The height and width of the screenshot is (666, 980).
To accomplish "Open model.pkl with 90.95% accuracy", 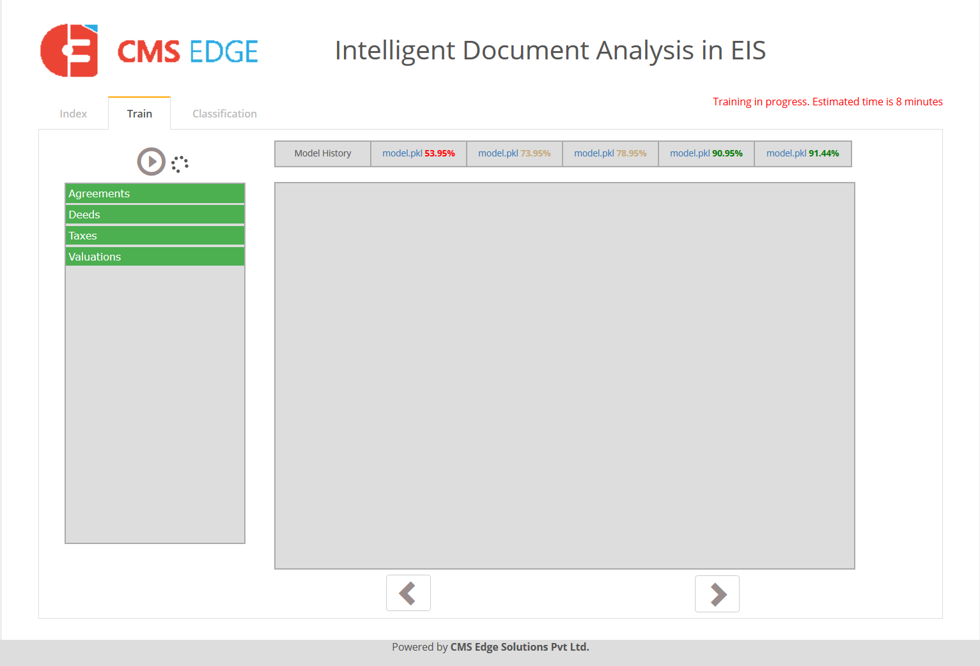I will 706,153.
